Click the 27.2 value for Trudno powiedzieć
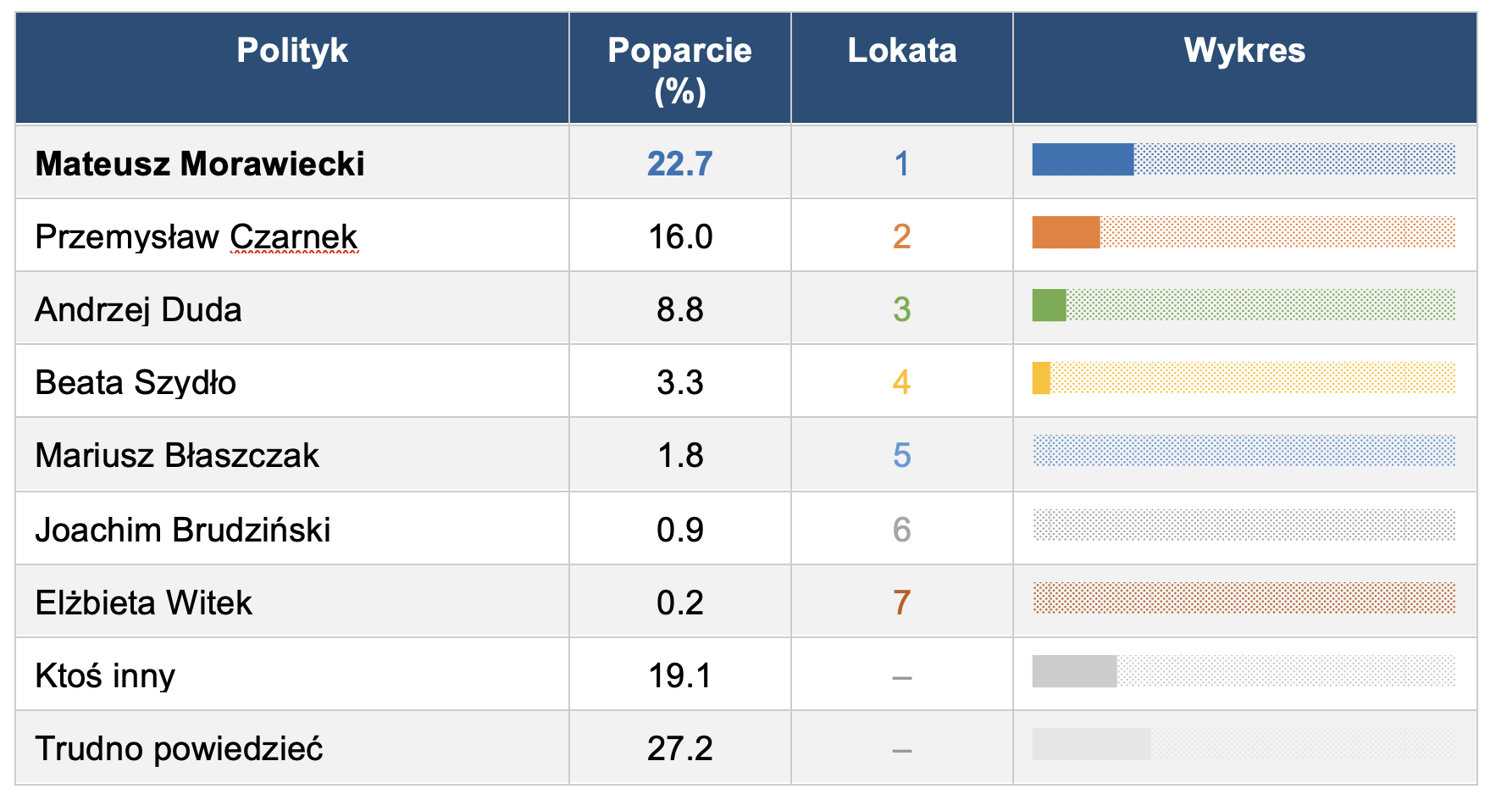Viewport: 1496px width, 800px height. [x=679, y=749]
